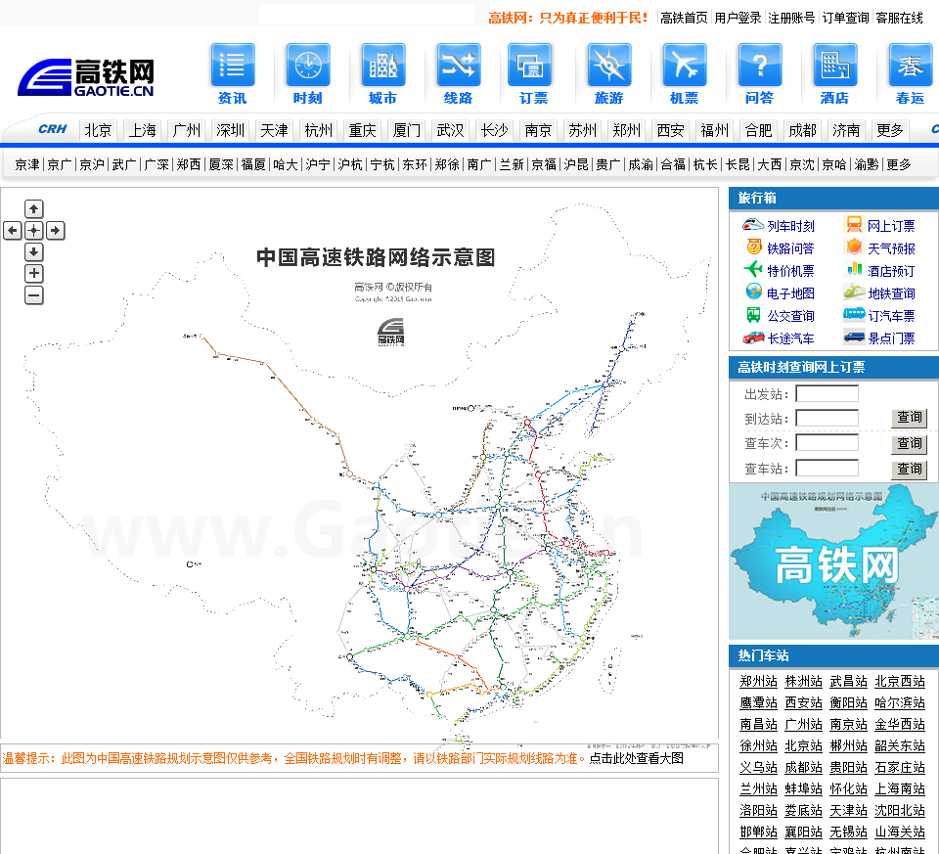Screen dimensions: 939x854
Task: Open the 网上订票 link
Action: coord(891,226)
